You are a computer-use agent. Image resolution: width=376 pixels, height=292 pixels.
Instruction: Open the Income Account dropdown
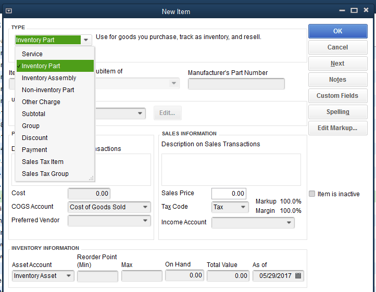[x=289, y=223]
